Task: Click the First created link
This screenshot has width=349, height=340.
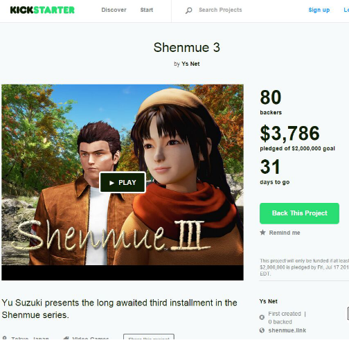Action: coord(285,314)
